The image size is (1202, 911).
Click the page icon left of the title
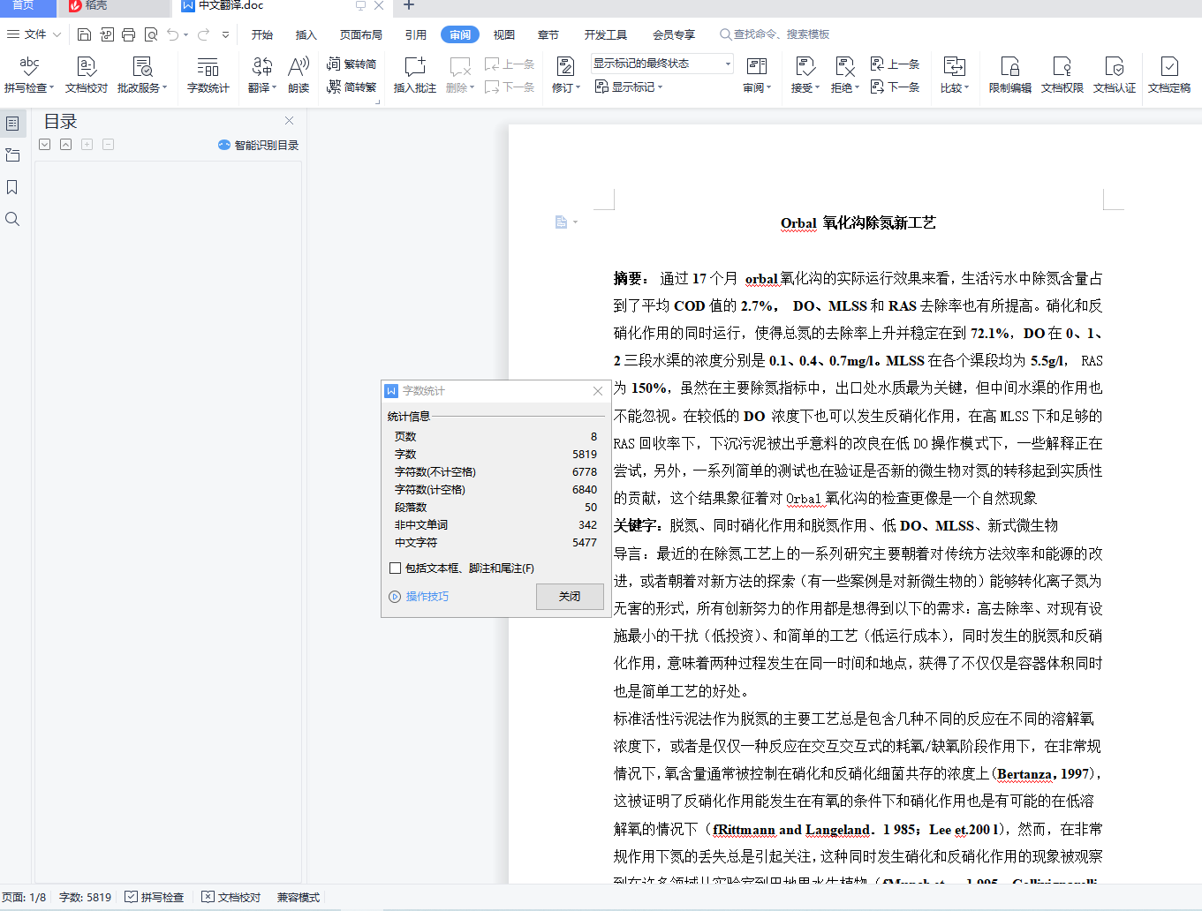coord(561,222)
